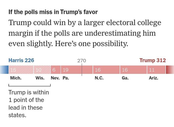The height and width of the screenshot is (127, 174).
Task: Click the Wisconsin 10 votes hatched segment
Action: point(42,70)
